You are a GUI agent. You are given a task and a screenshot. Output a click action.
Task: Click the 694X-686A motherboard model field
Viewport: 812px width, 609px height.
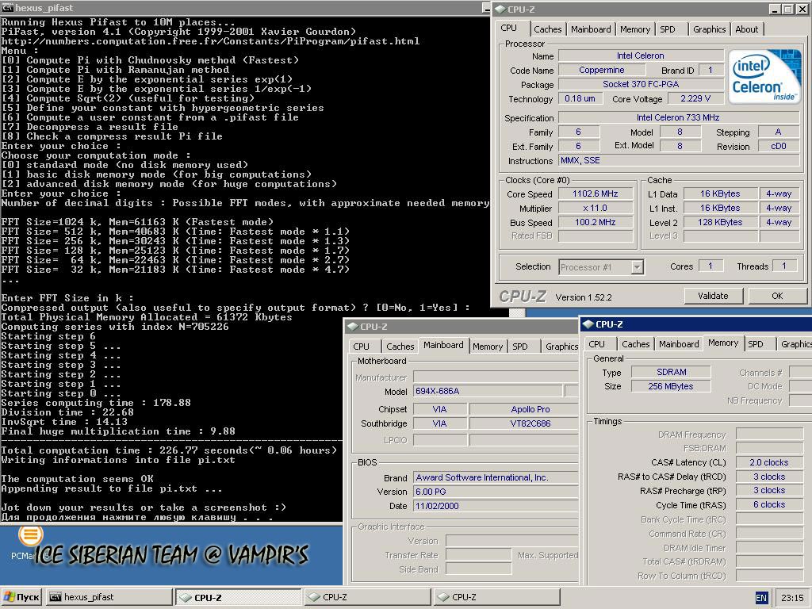tap(488, 391)
